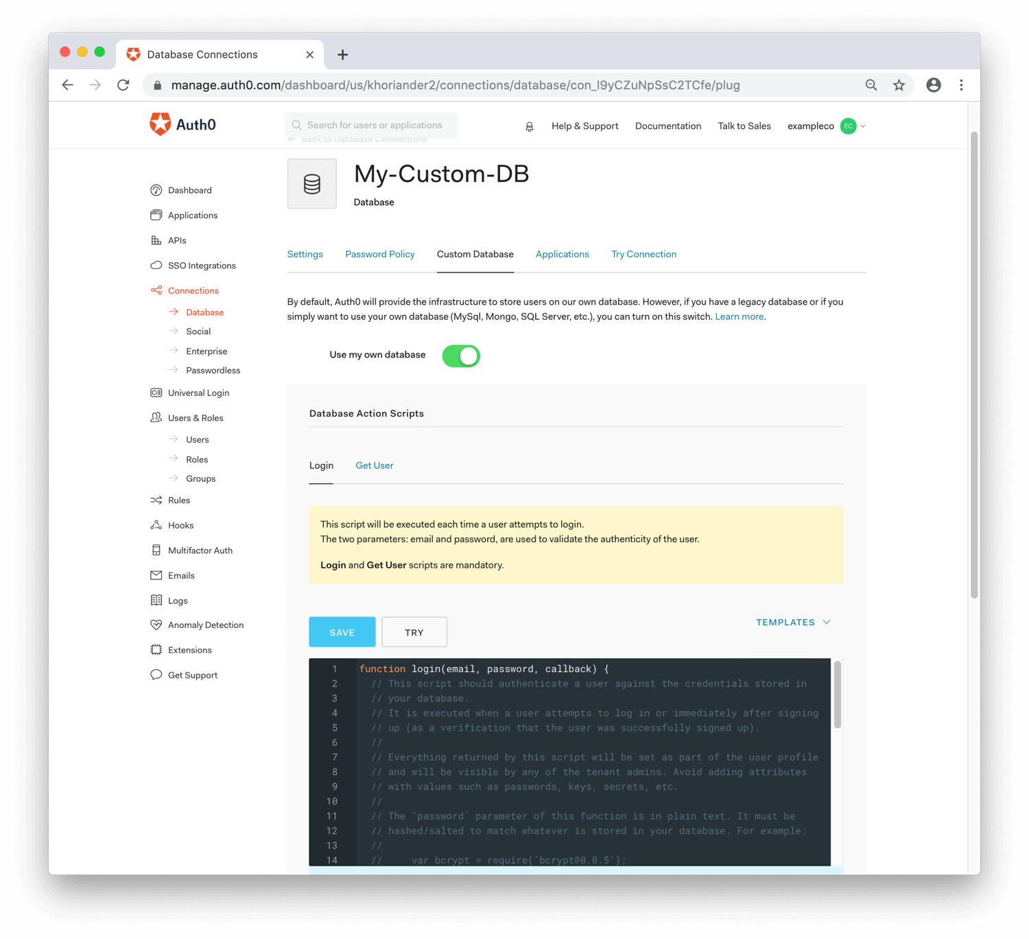This screenshot has width=1029, height=939.
Task: Open Passwordless connections item
Action: point(213,371)
